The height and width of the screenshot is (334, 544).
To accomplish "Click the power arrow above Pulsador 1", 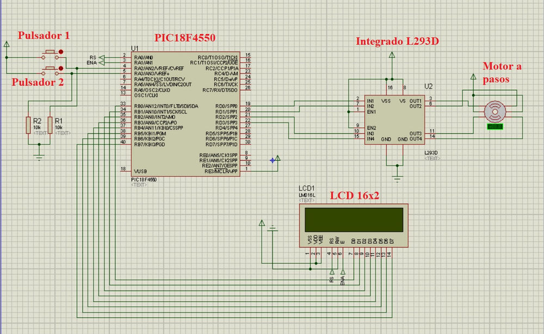I will coord(7,45).
